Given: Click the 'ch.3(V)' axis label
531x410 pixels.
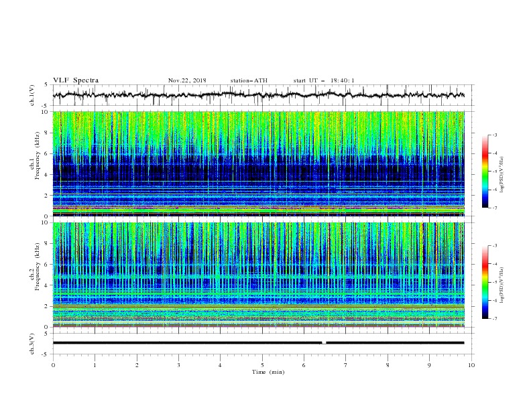Looking at the screenshot, I should [x=32, y=344].
